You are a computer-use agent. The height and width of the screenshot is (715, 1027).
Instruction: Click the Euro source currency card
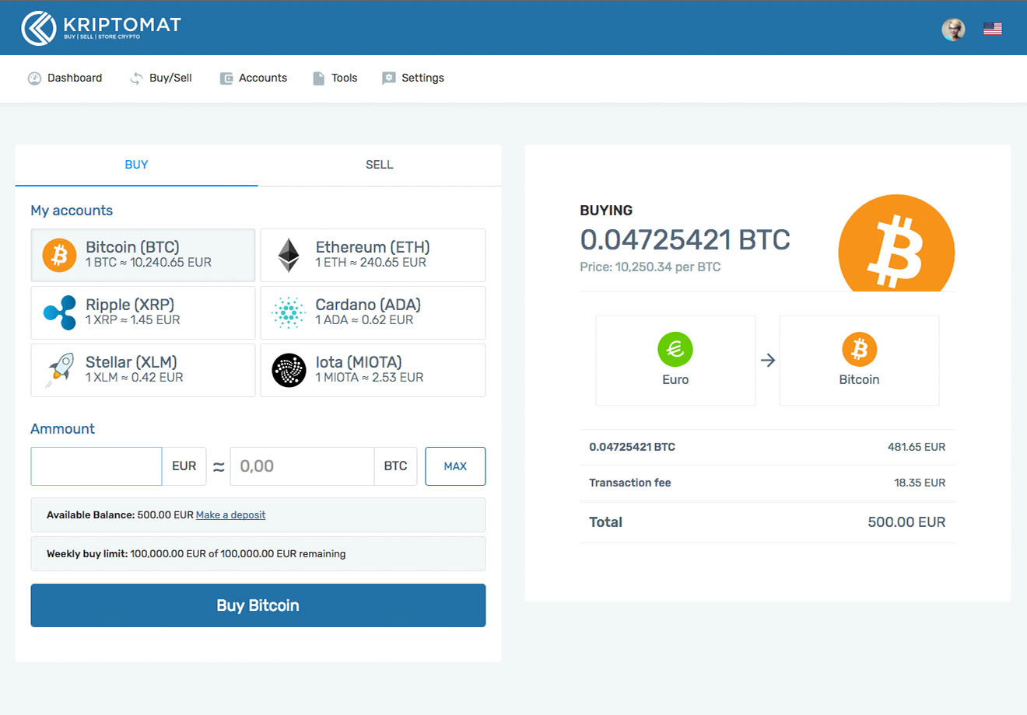click(x=675, y=361)
